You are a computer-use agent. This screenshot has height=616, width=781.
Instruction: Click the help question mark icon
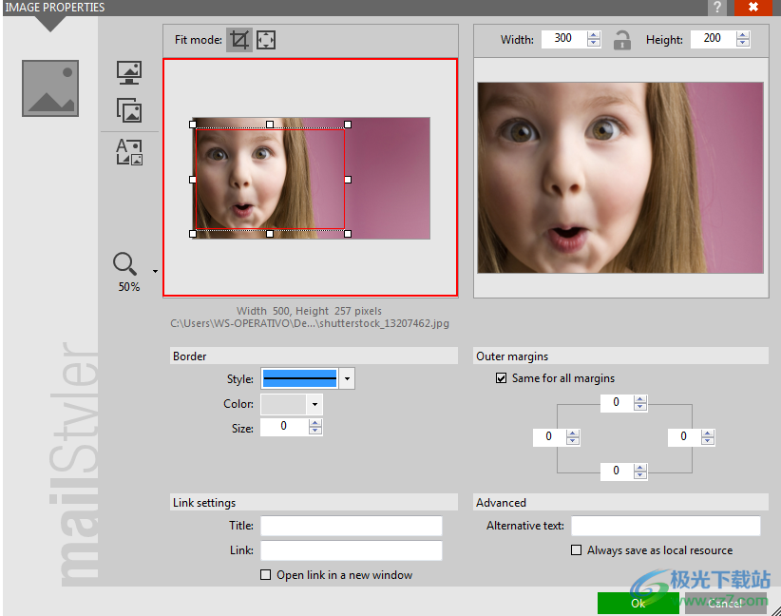coord(717,8)
